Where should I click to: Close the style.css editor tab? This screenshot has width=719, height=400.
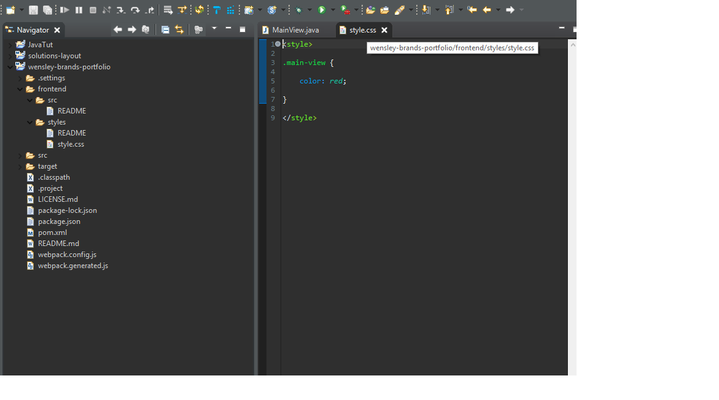384,30
